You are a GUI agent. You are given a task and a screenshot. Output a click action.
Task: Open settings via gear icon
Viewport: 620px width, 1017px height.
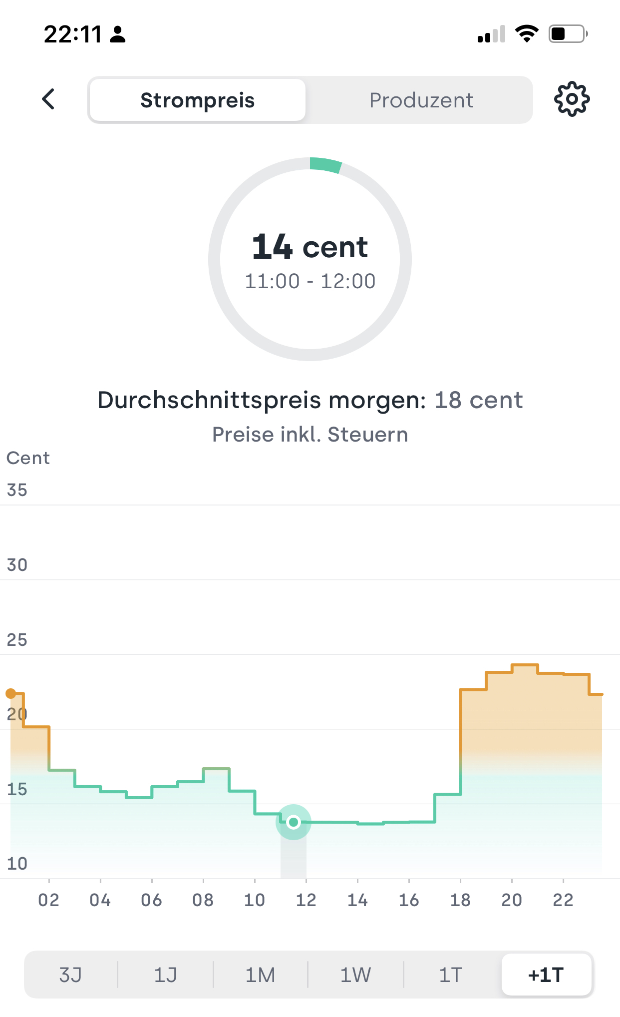(572, 99)
